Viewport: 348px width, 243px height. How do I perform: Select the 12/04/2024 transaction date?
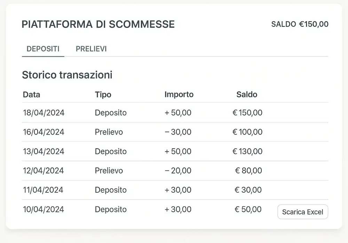(x=43, y=171)
